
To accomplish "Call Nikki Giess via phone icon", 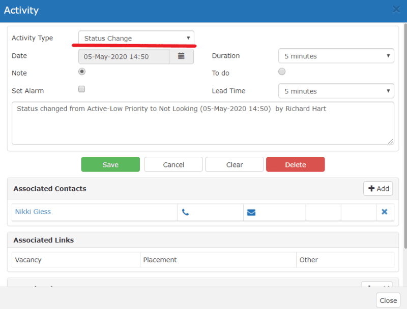I will (x=185, y=212).
